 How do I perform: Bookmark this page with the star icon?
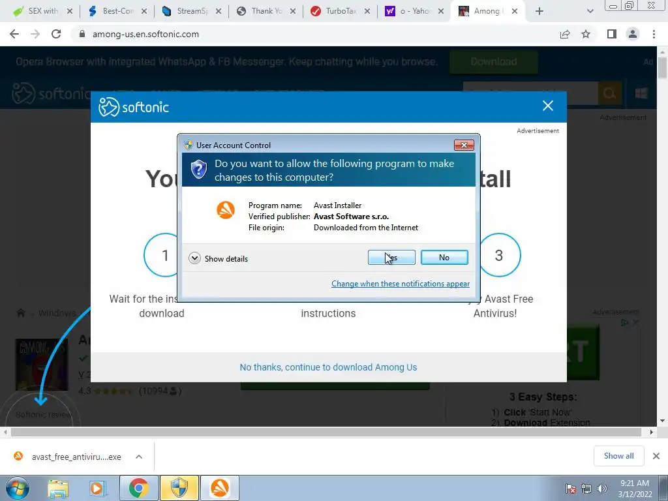pyautogui.click(x=586, y=34)
